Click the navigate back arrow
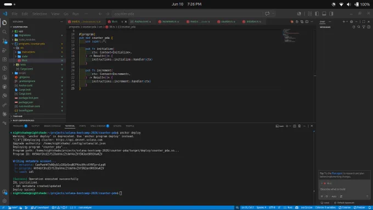The height and width of the screenshot is (210, 373). tap(100, 14)
